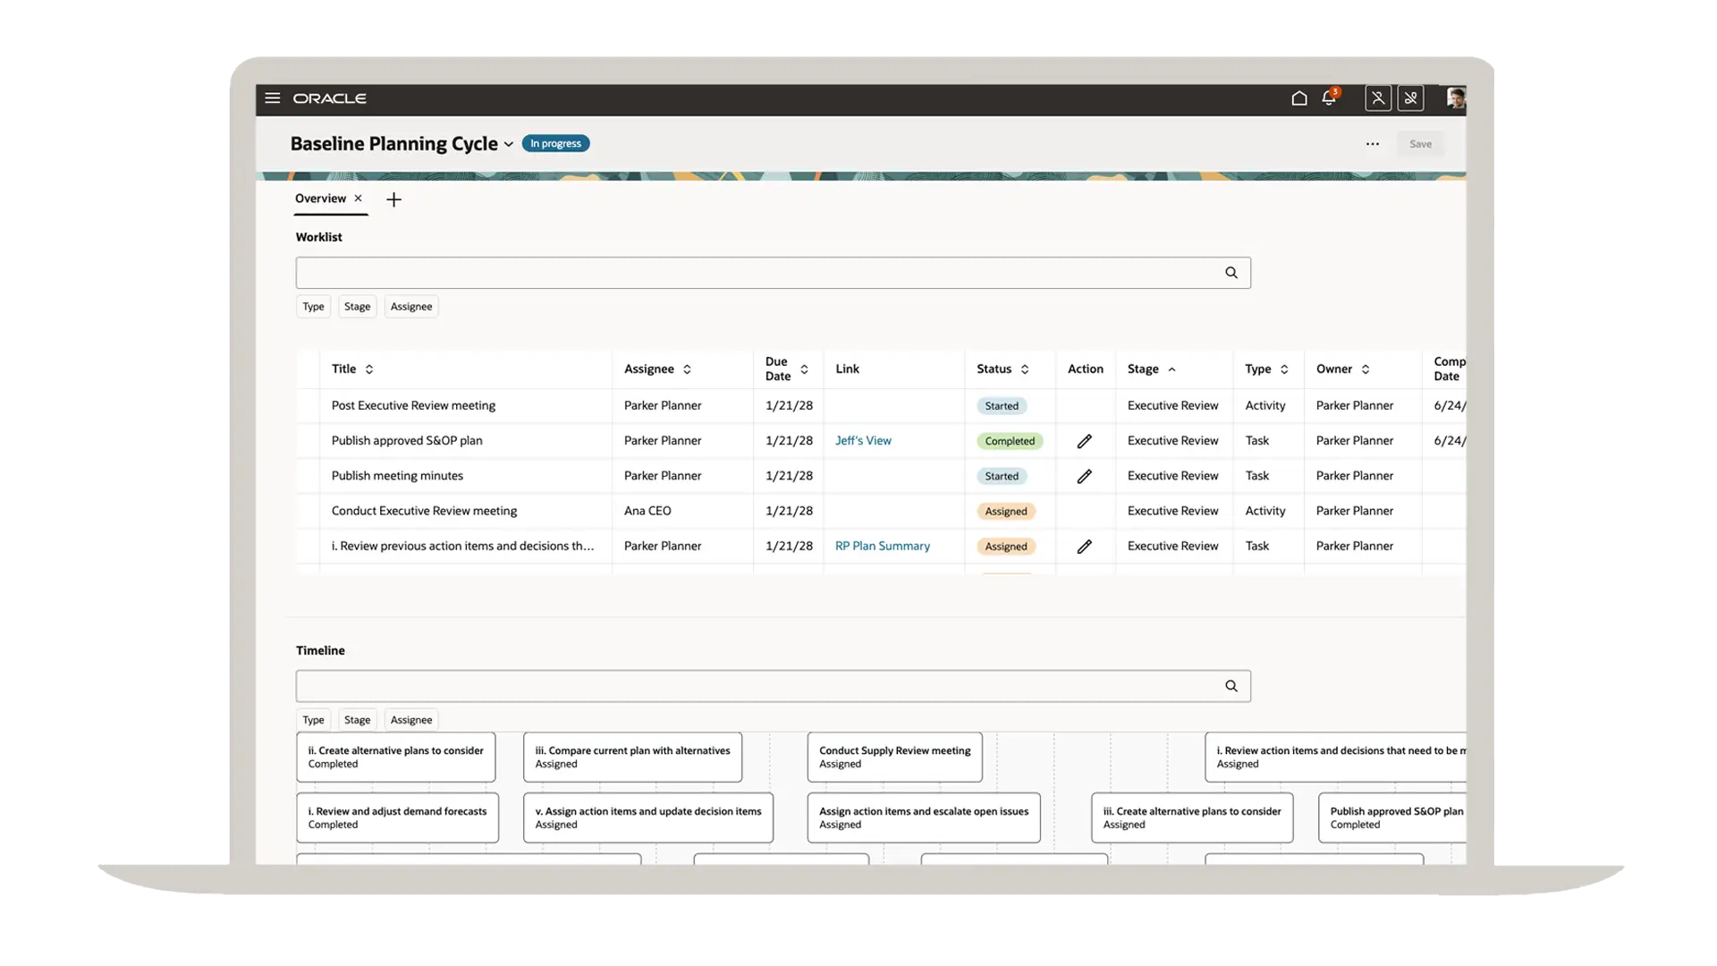Toggle the Timeline Stage filter chip

[357, 720]
